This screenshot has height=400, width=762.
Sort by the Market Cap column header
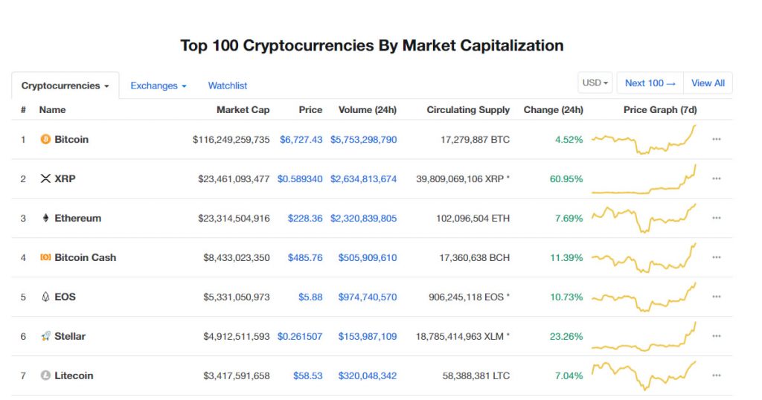pyautogui.click(x=243, y=110)
